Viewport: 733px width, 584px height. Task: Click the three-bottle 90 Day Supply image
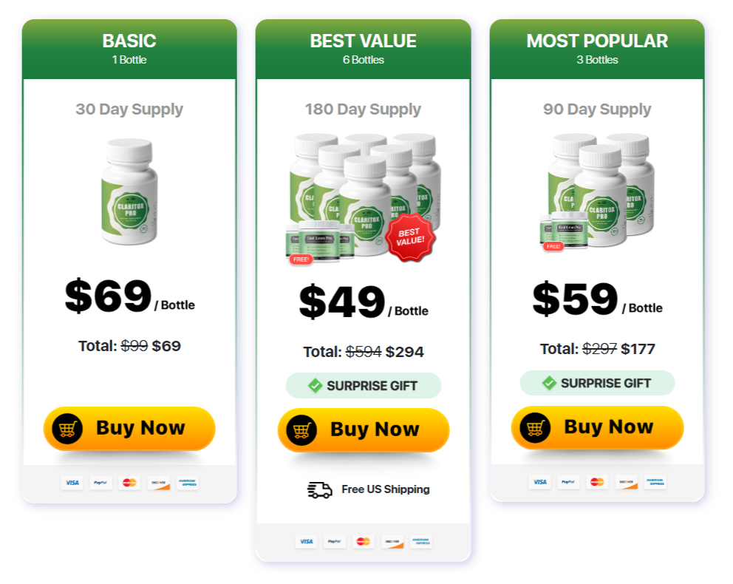click(597, 192)
